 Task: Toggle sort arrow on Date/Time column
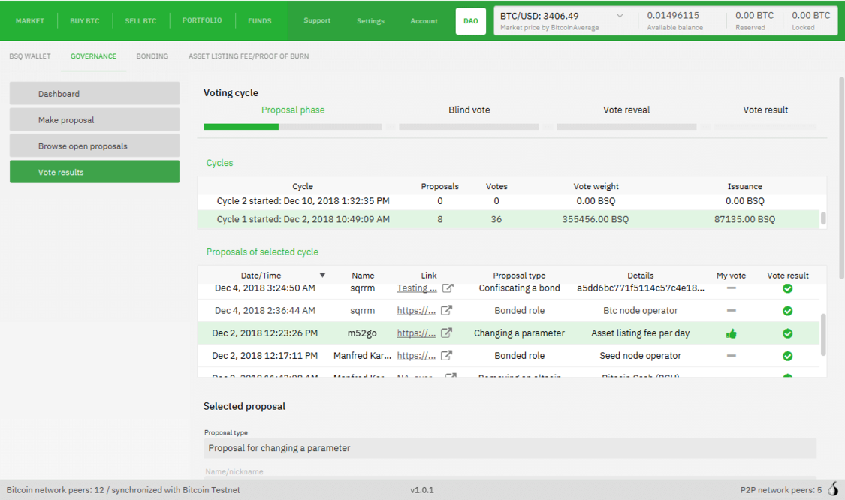tap(323, 276)
